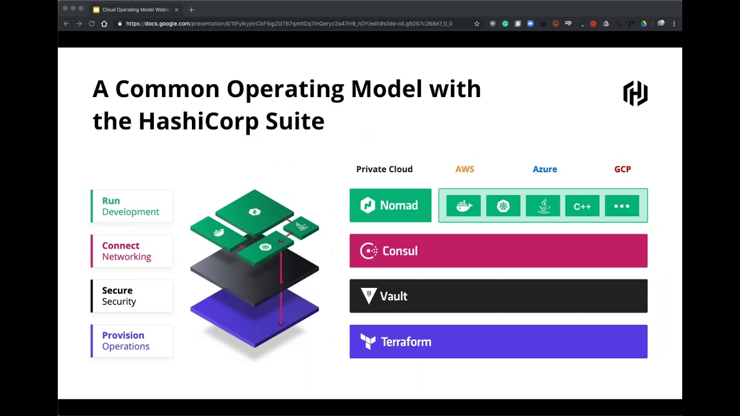The height and width of the screenshot is (416, 740).
Task: Click the Java coffee cup tile
Action: 543,206
